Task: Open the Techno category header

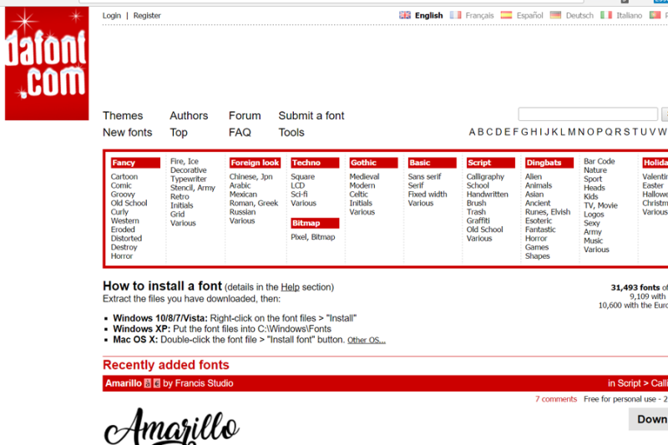Action: (x=315, y=163)
